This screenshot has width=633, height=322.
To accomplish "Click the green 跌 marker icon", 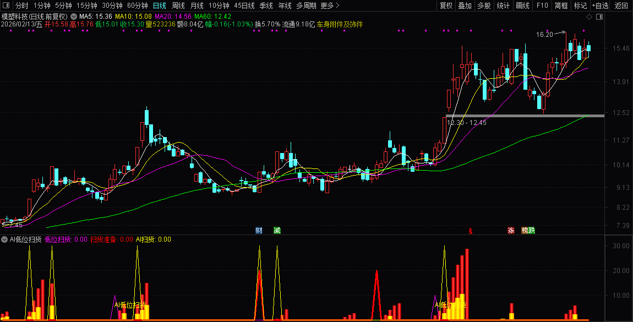I will click(x=531, y=230).
